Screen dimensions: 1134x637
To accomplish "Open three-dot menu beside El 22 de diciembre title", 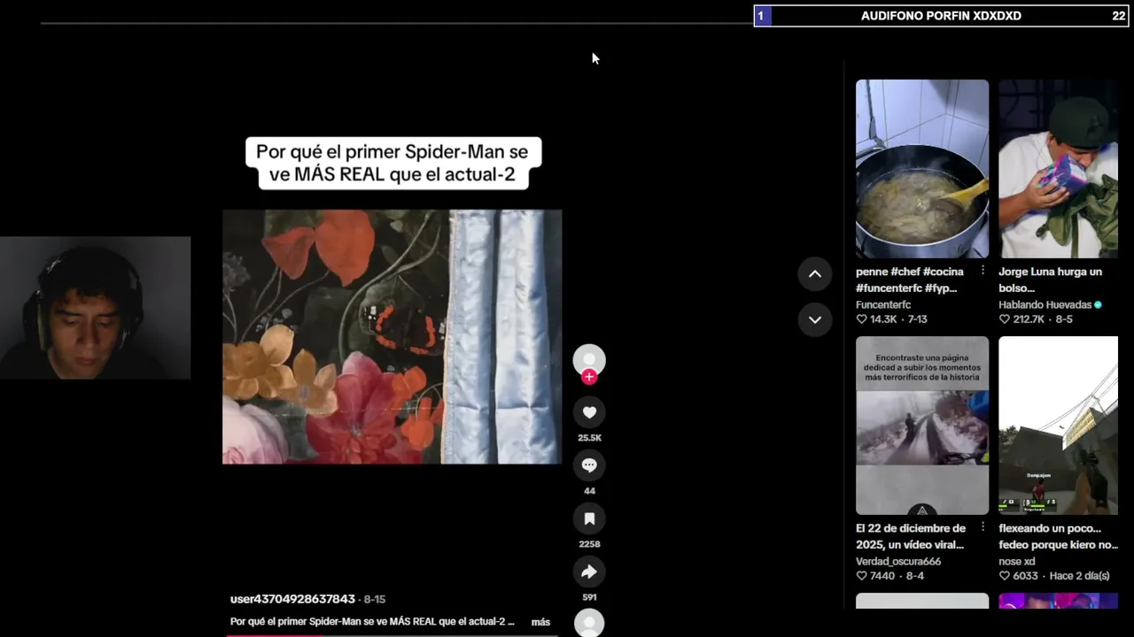I will [983, 527].
